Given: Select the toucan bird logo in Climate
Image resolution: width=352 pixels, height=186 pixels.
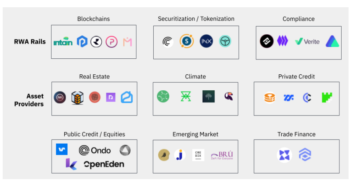Looking at the screenshot, I should pyautogui.click(x=229, y=96).
